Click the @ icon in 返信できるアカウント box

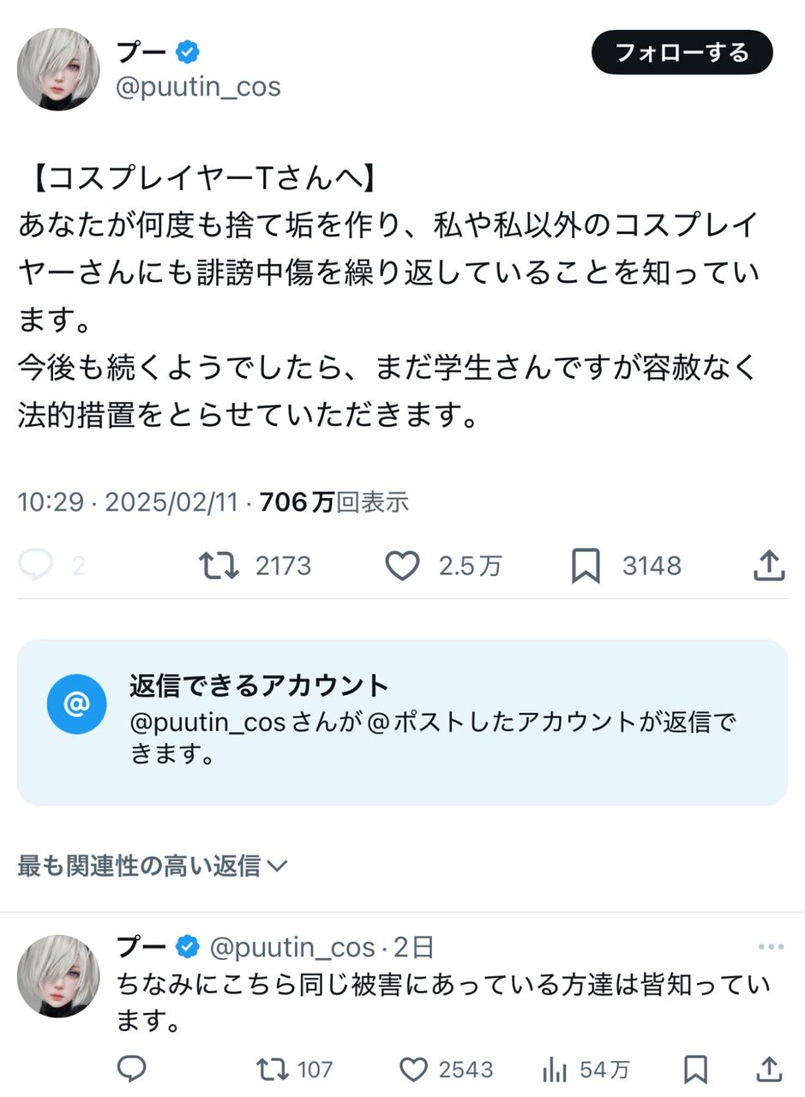[76, 704]
